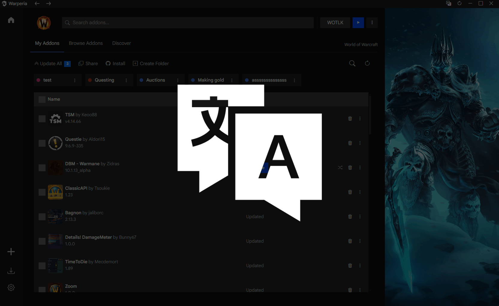Click the TSM addon thumbnail
499x306 pixels.
tap(55, 119)
